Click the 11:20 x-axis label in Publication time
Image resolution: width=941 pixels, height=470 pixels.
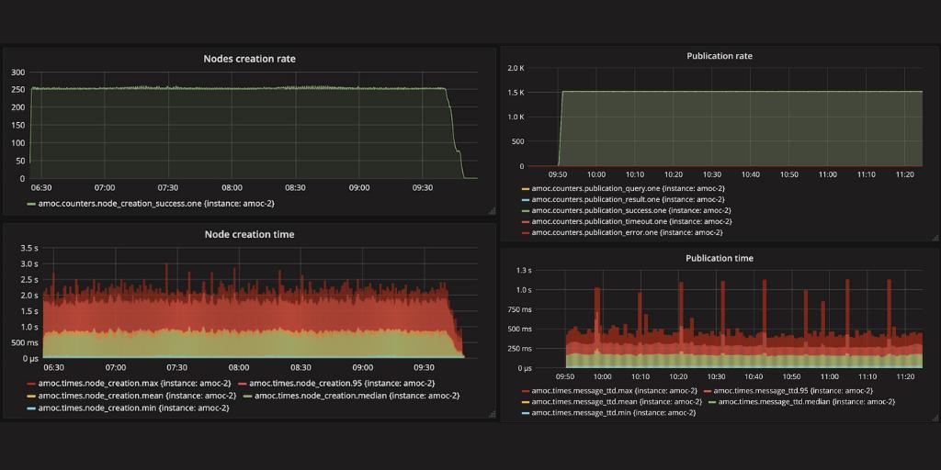point(904,377)
